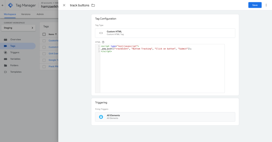The height and width of the screenshot is (142, 272).
Task: Click the back arrow in header
Action: click(x=3, y=5)
